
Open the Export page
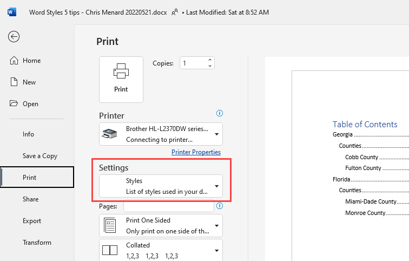coord(32,221)
